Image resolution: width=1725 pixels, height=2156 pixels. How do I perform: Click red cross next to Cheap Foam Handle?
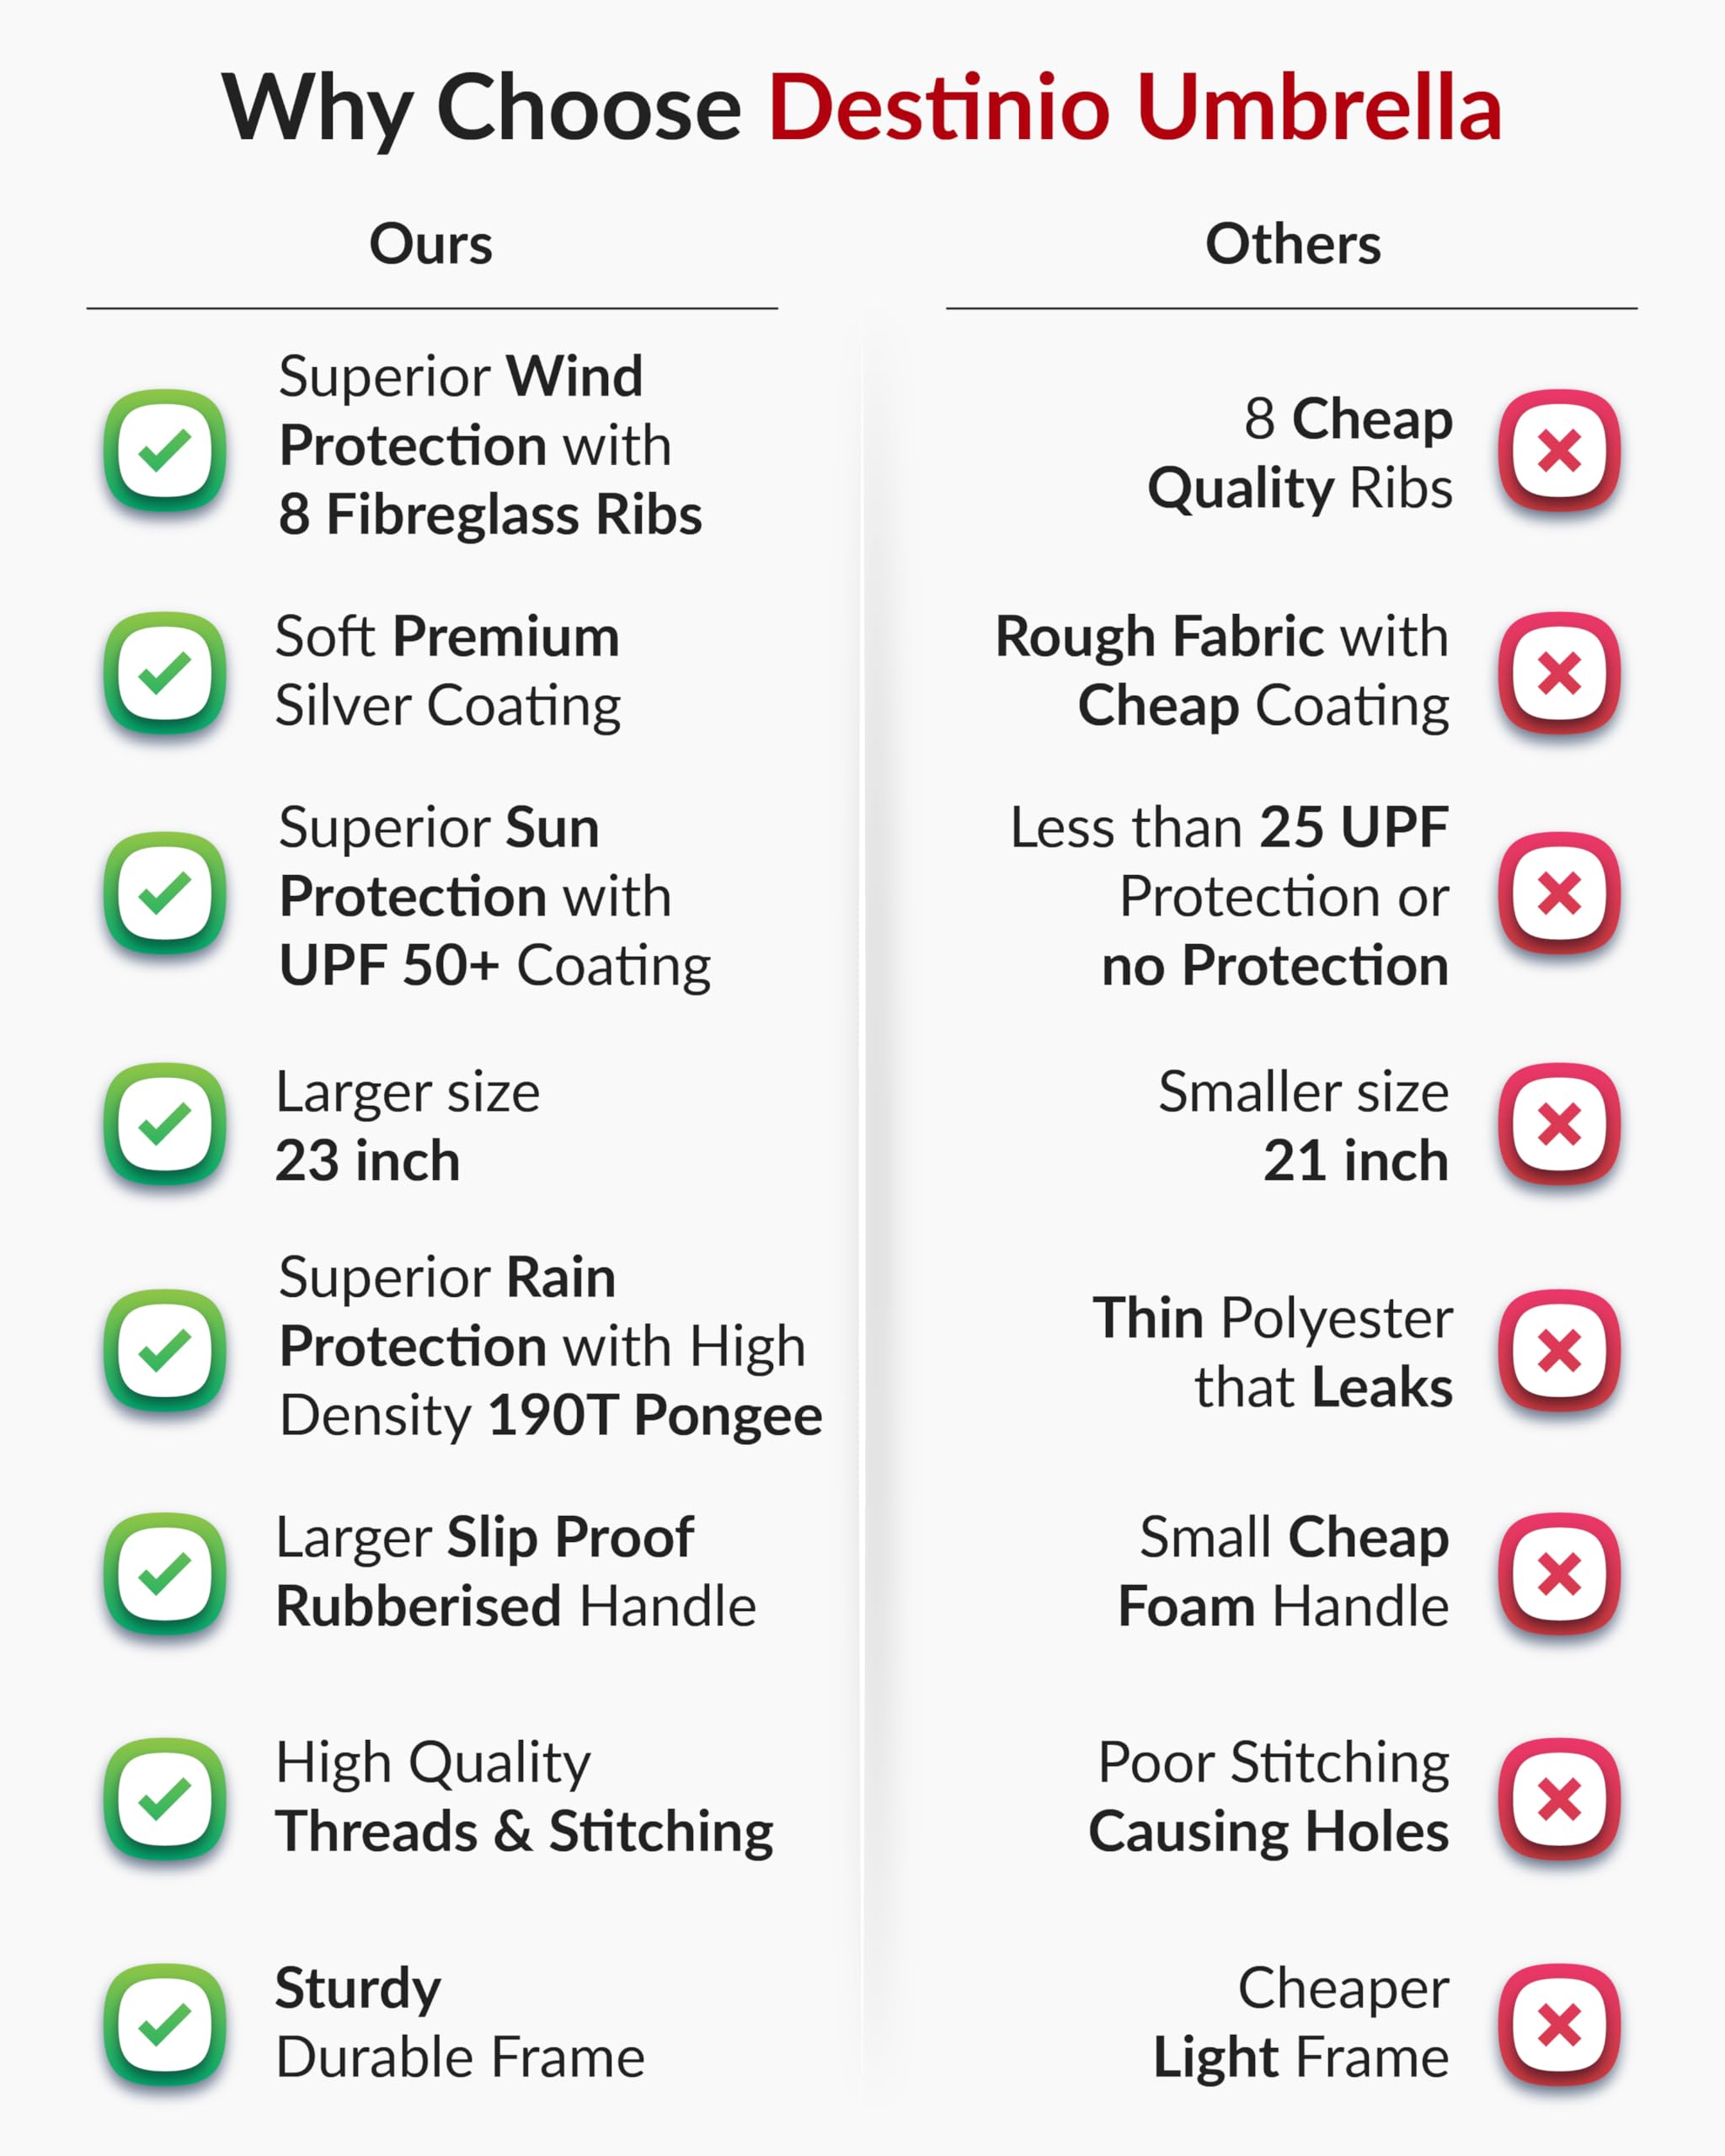tap(1559, 1574)
